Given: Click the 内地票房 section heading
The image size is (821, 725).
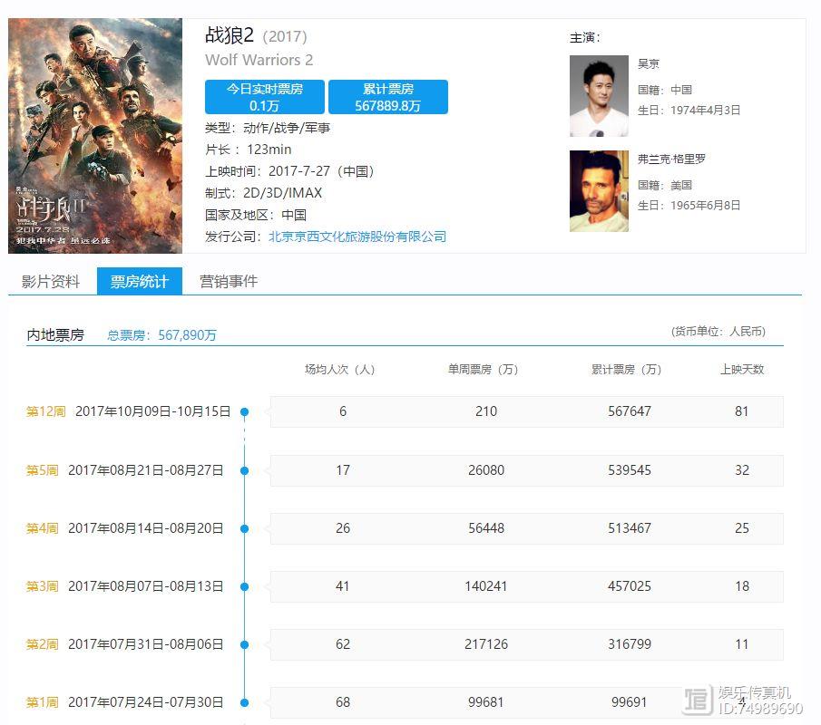Looking at the screenshot, I should pos(55,334).
